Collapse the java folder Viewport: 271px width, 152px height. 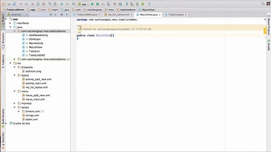10,27
